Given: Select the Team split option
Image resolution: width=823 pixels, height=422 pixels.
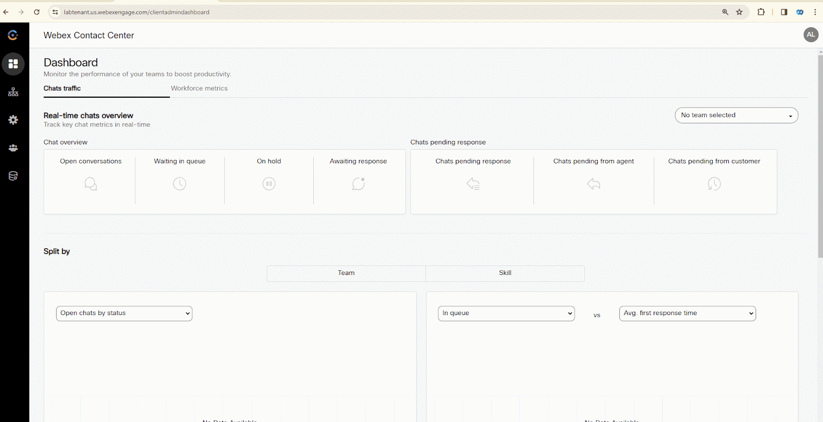Looking at the screenshot, I should click(346, 273).
